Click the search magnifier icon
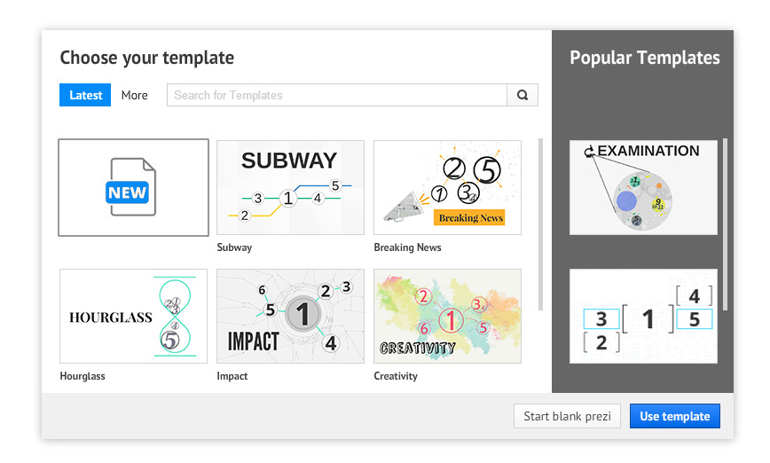 522,95
